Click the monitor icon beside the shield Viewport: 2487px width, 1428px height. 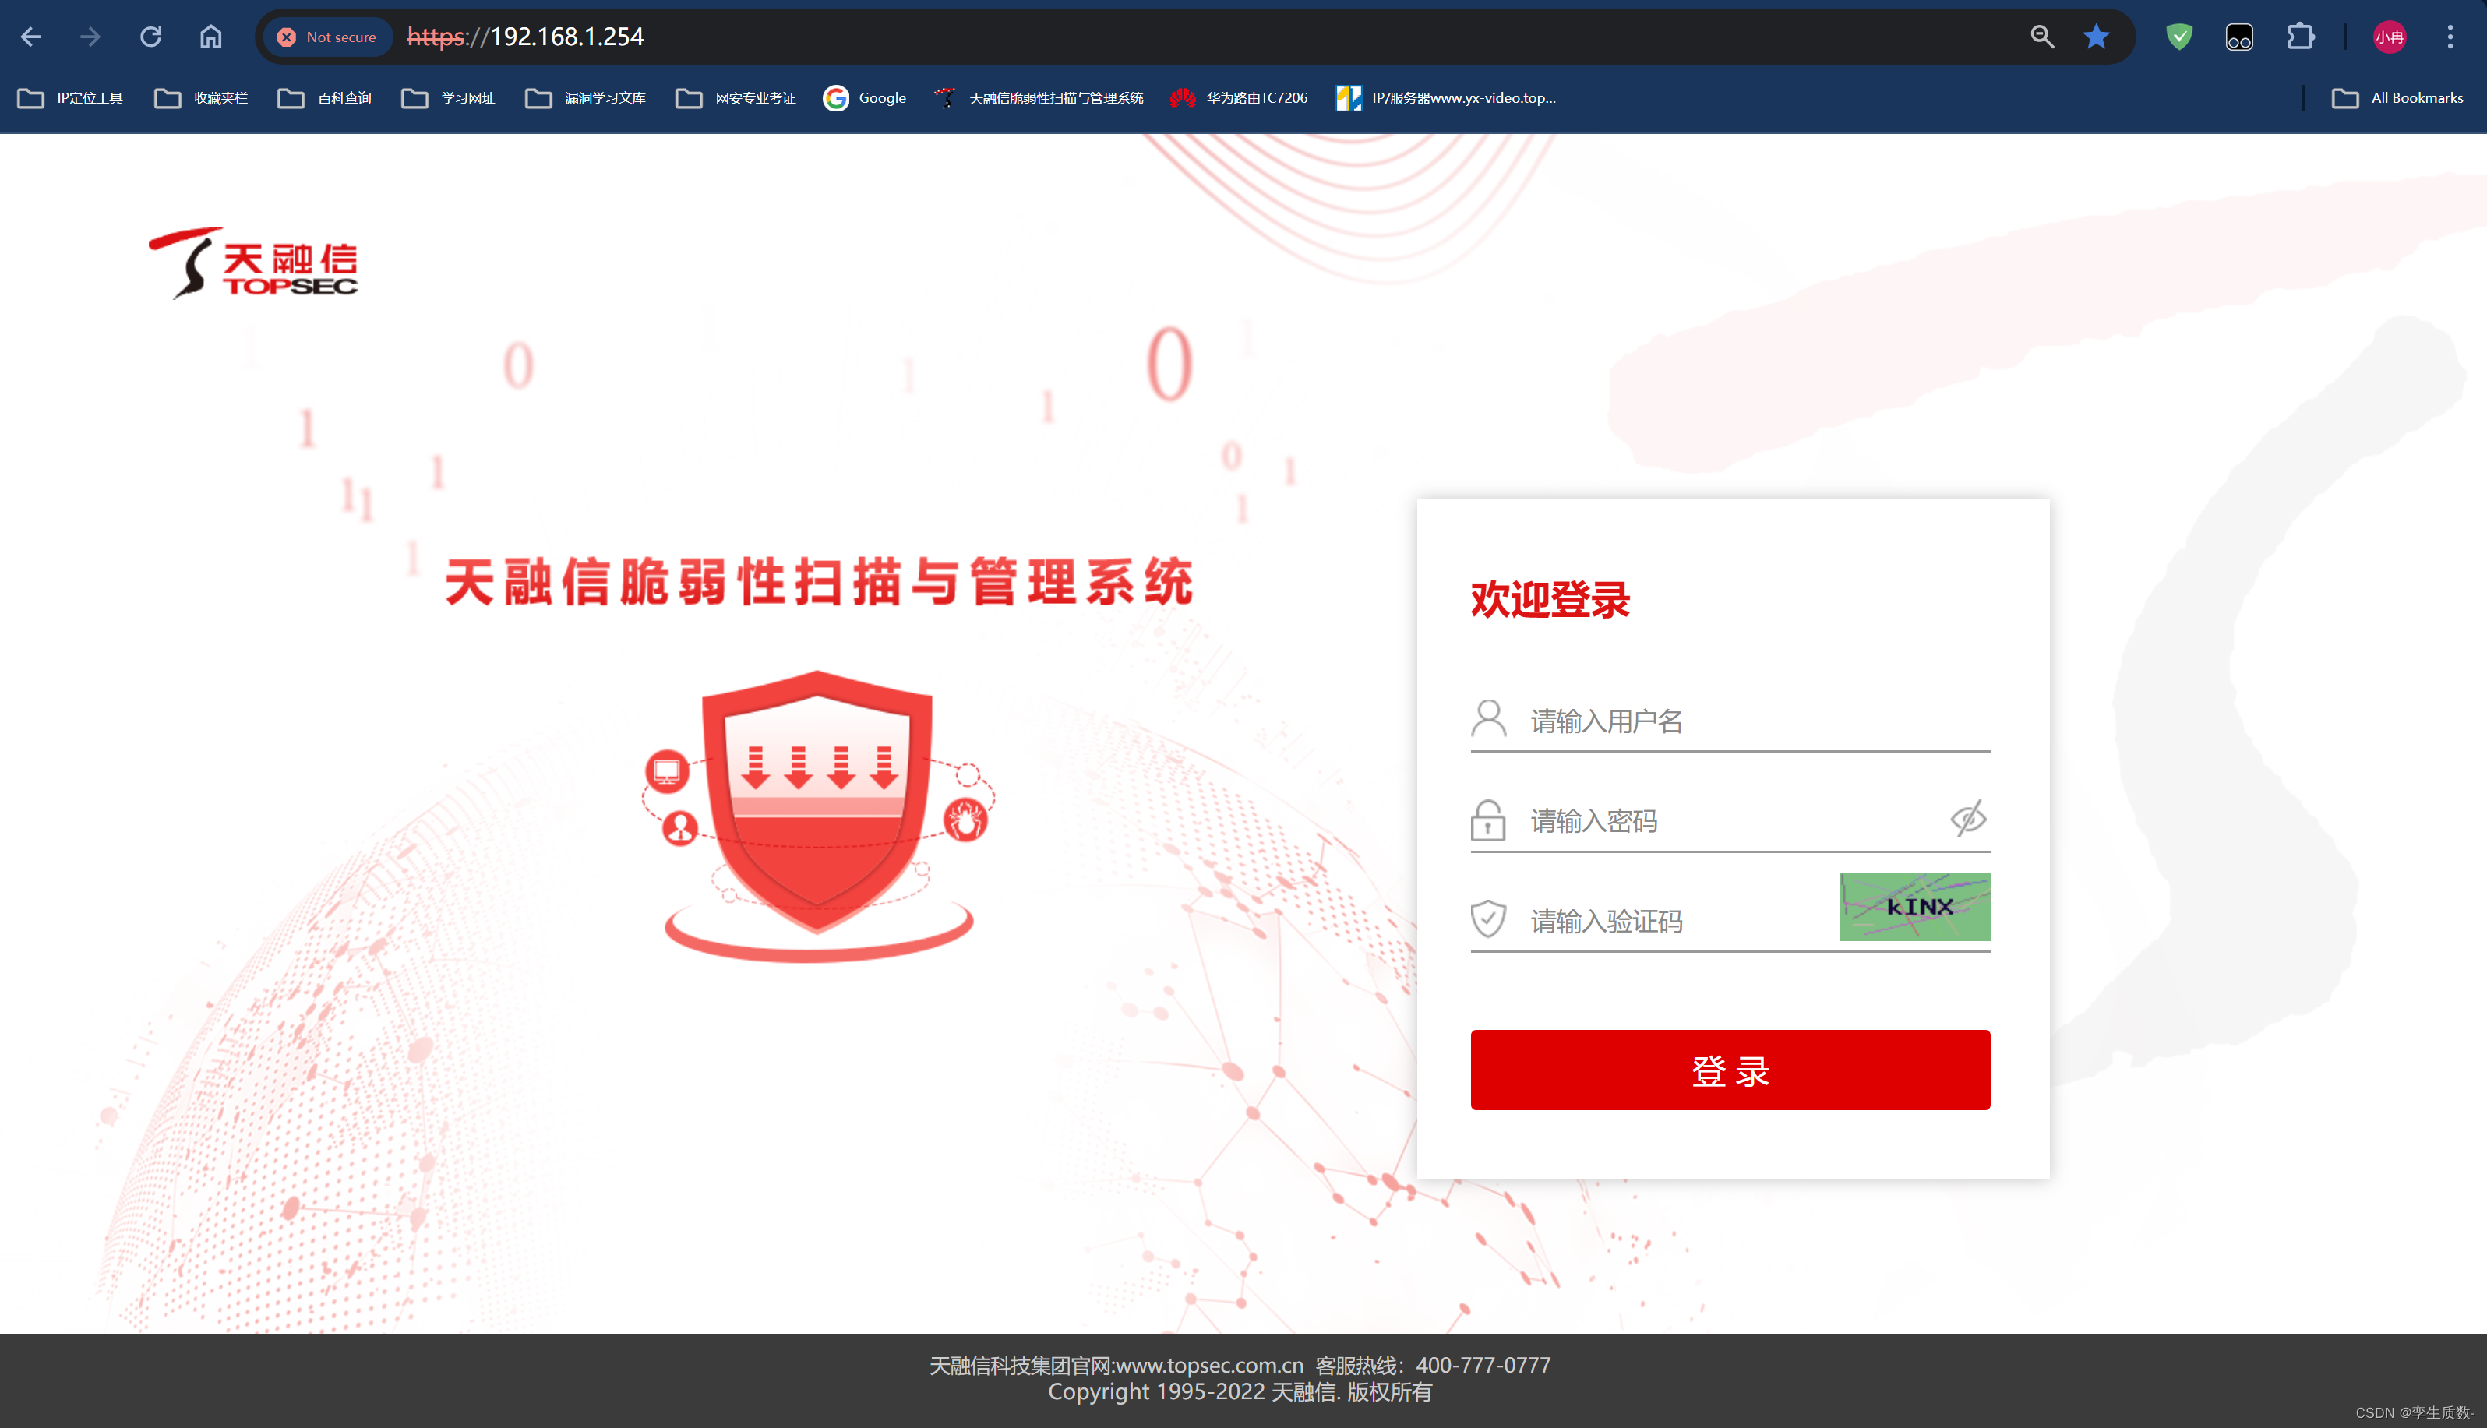point(667,771)
